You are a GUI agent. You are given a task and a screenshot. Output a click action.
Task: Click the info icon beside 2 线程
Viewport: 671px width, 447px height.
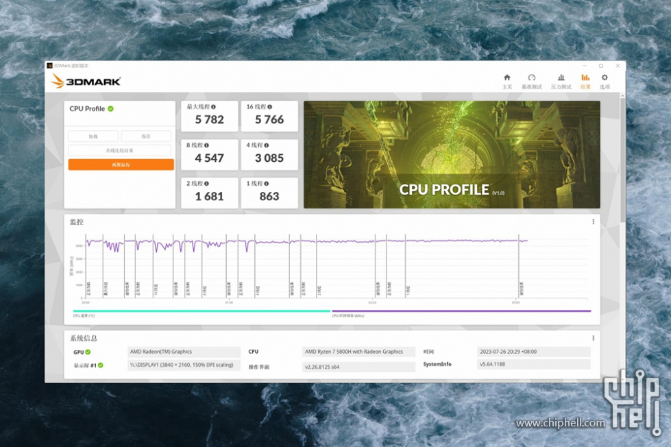point(207,183)
